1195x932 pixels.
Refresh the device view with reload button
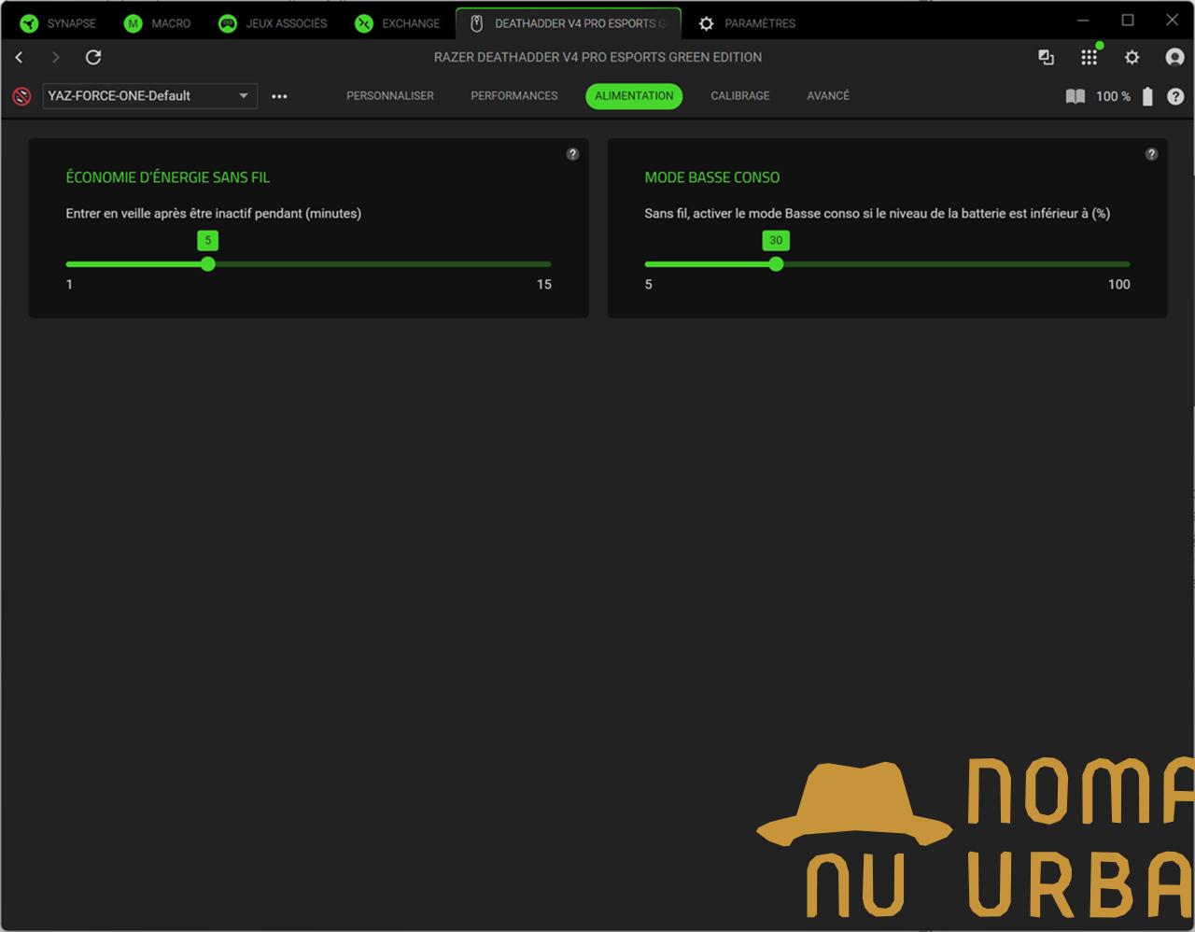[x=92, y=57]
